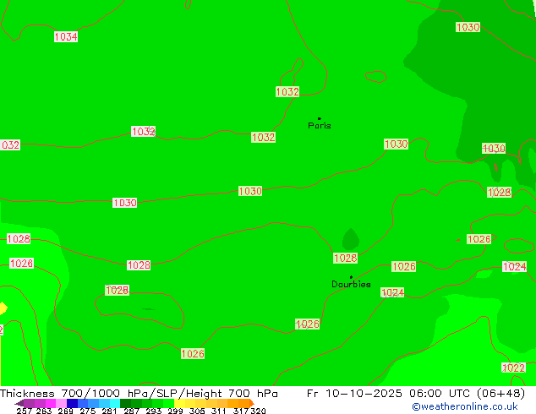Click the 299 legend value
This screenshot has height=414, width=536.
pos(175,411)
